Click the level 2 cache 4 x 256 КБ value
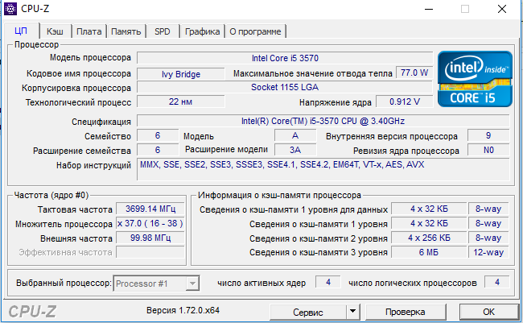The width and height of the screenshot is (523, 323). point(429,238)
